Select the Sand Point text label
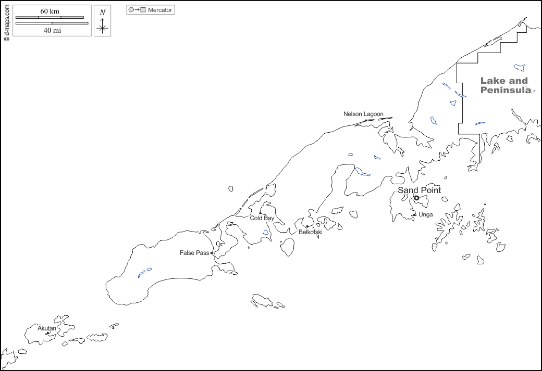The image size is (542, 371). pos(419,190)
